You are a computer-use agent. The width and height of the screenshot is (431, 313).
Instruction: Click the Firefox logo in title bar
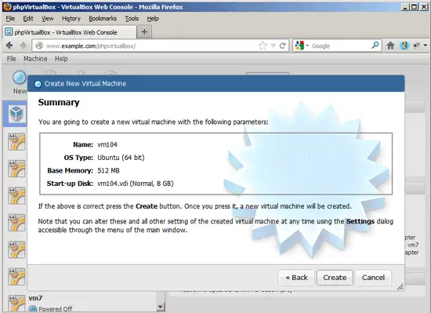(x=7, y=6)
